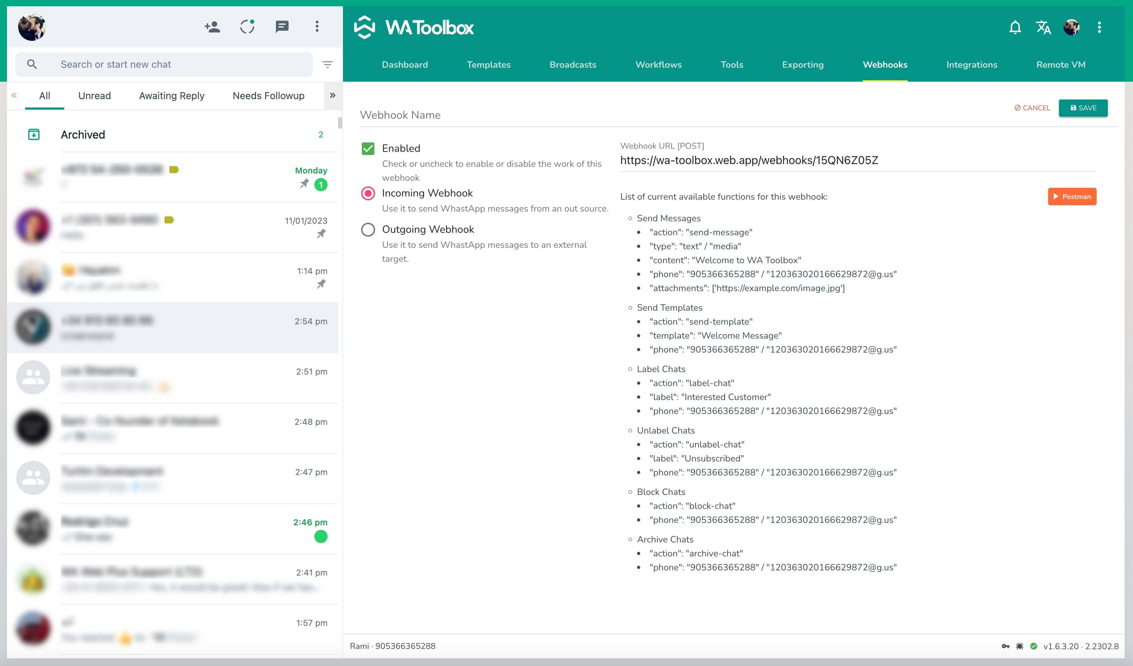Launch the Postman button
This screenshot has height=666, width=1133.
tap(1072, 197)
